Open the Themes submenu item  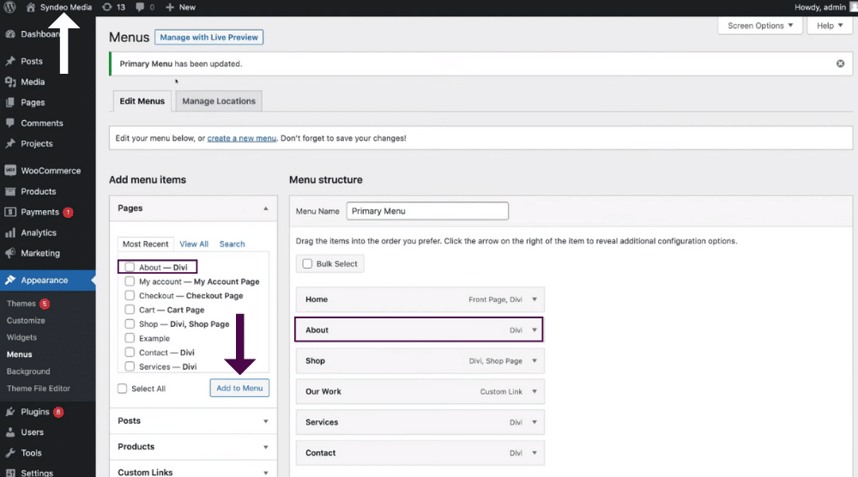coord(21,304)
